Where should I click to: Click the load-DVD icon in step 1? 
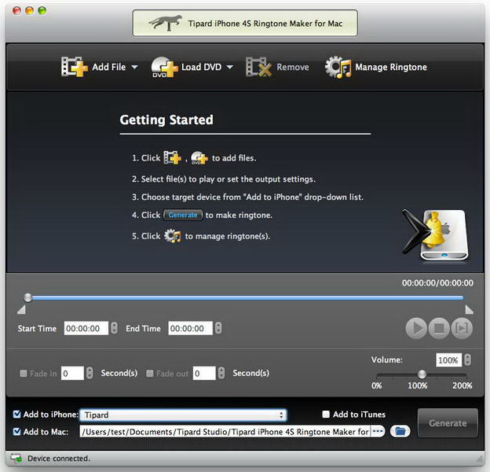click(199, 158)
